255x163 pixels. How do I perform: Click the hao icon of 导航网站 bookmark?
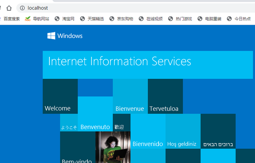pyautogui.click(x=27, y=19)
